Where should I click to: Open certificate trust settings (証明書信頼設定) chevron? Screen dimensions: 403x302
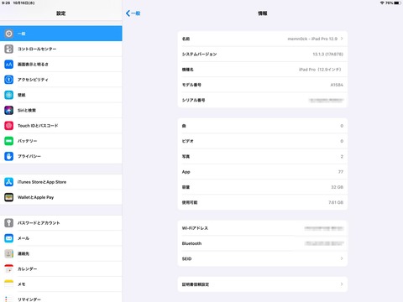coord(342,284)
